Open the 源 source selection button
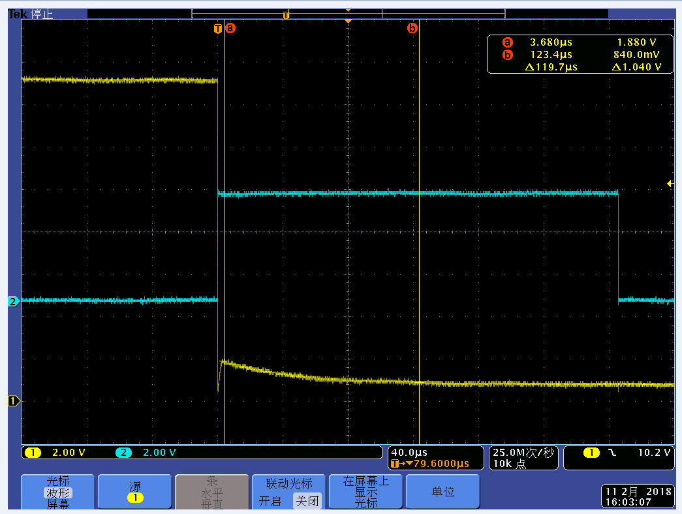 click(135, 492)
